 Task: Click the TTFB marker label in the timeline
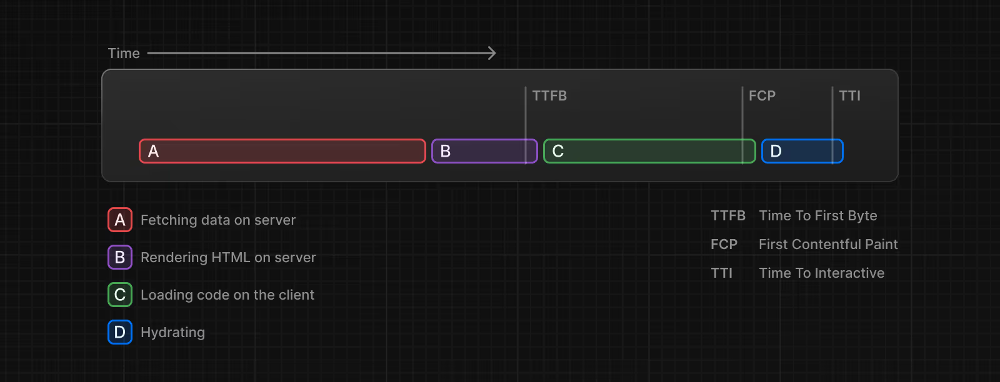549,95
